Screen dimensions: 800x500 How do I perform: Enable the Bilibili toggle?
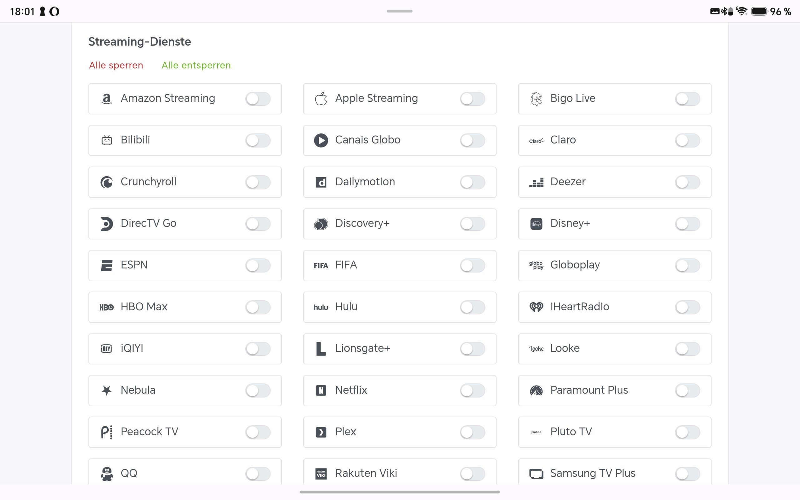click(x=258, y=140)
